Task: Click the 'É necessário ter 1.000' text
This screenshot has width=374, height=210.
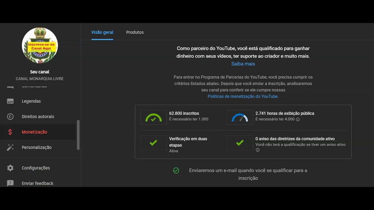Action: pos(189,119)
